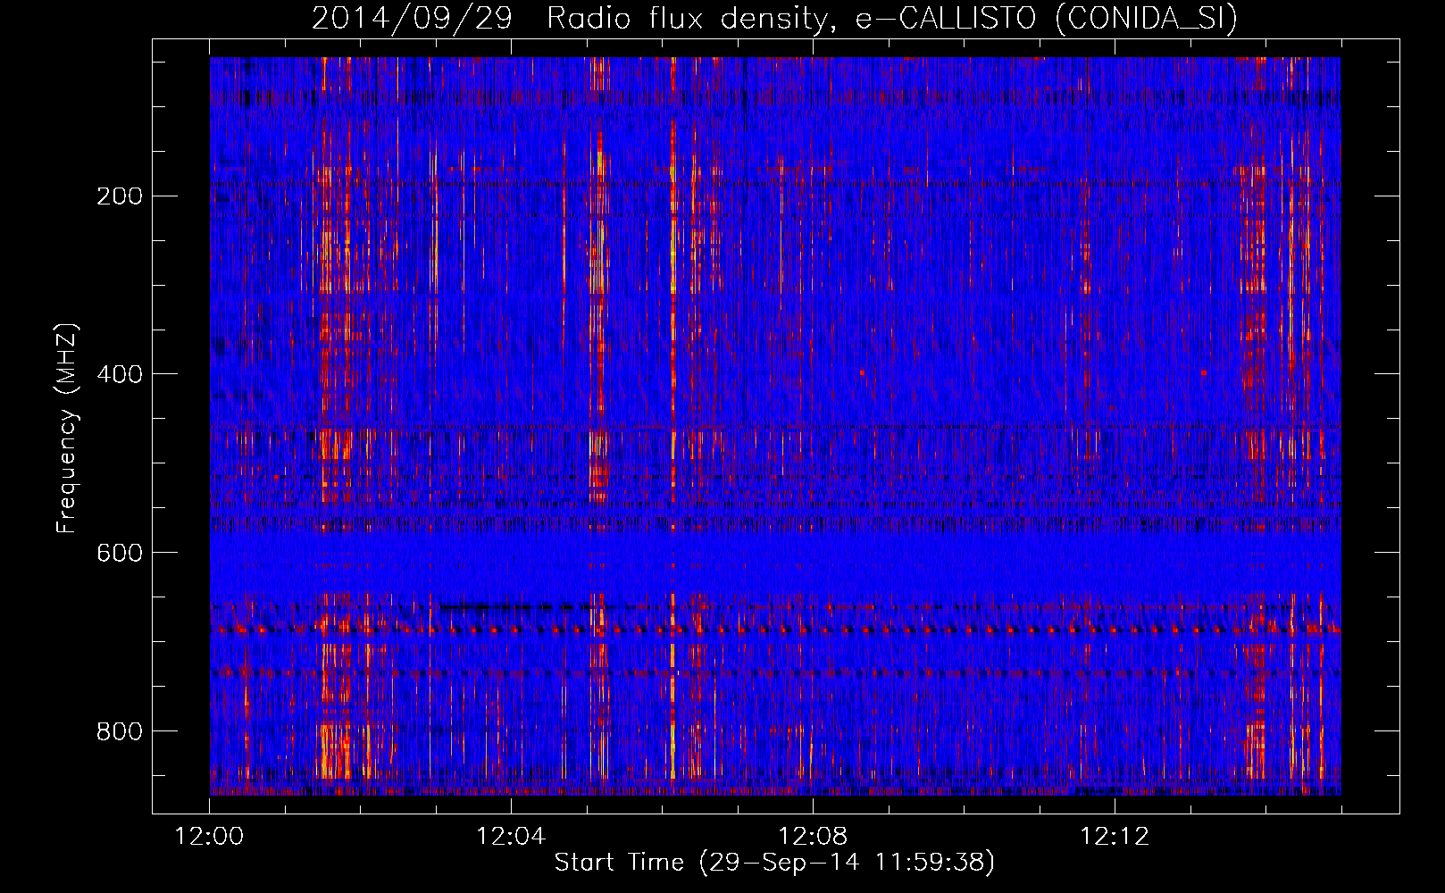Click the '12:00' time tick label
Image resolution: width=1445 pixels, height=893 pixels.
[x=210, y=837]
